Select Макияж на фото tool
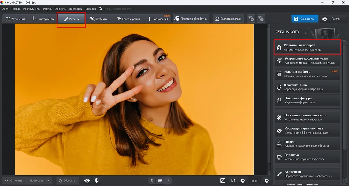This screenshot has height=186, width=349. pyautogui.click(x=307, y=74)
